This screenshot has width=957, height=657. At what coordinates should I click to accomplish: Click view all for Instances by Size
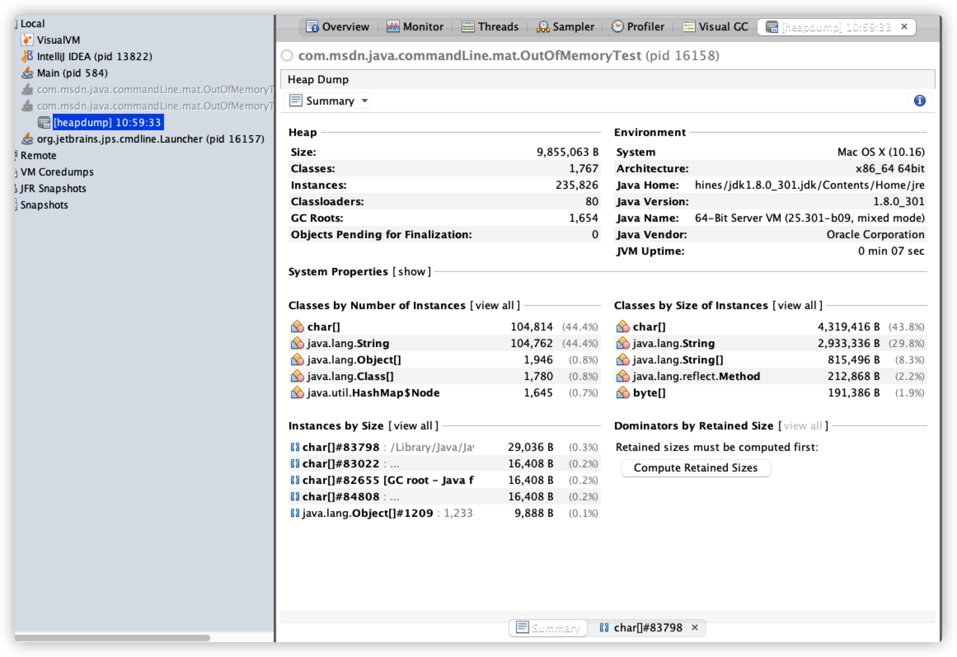pyautogui.click(x=413, y=426)
